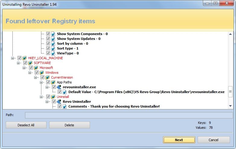
Task: Click the Delete button
Action: click(x=69, y=125)
